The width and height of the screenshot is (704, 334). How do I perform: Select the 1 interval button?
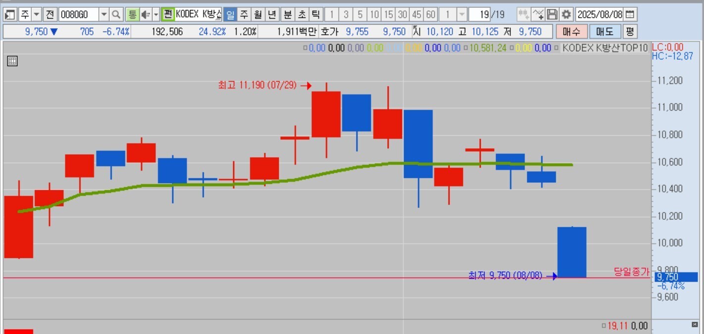point(332,14)
